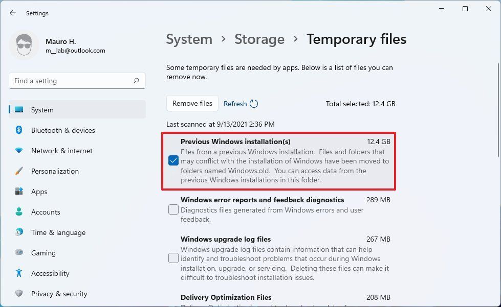Click inside the Find a setting search box
This screenshot has width=501, height=307.
(77, 81)
